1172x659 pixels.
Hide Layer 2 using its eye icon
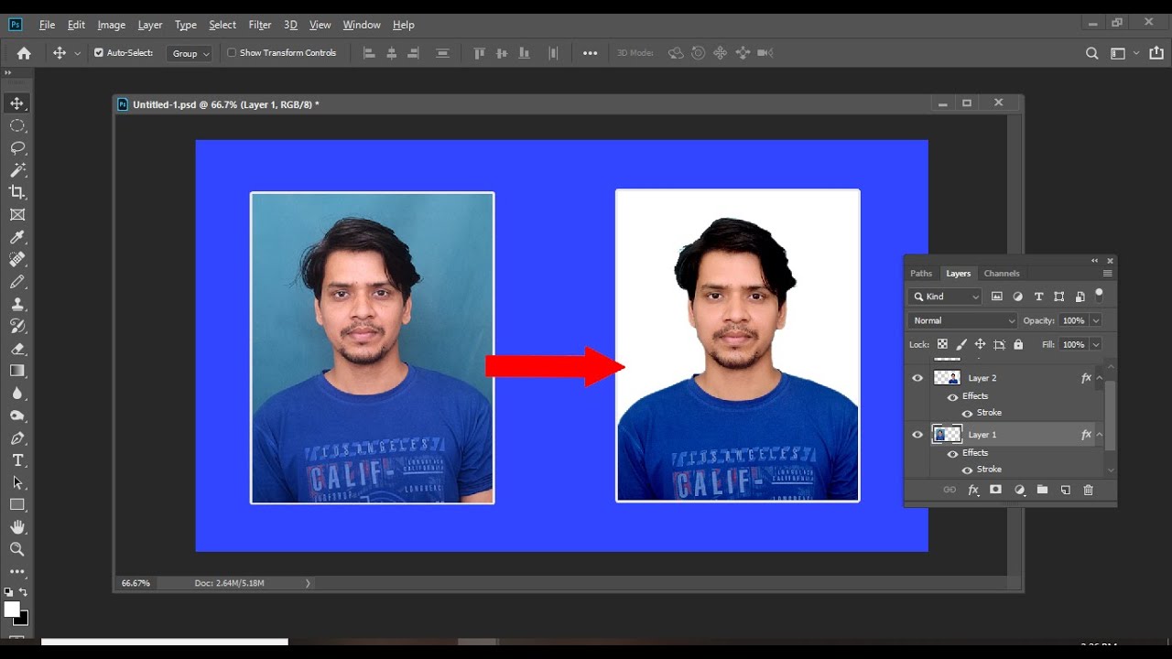(x=917, y=378)
